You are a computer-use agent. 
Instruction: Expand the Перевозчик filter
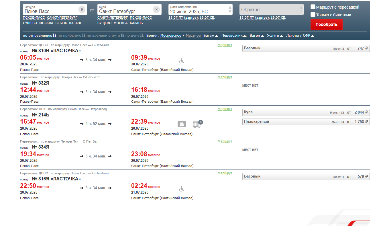coord(234,36)
